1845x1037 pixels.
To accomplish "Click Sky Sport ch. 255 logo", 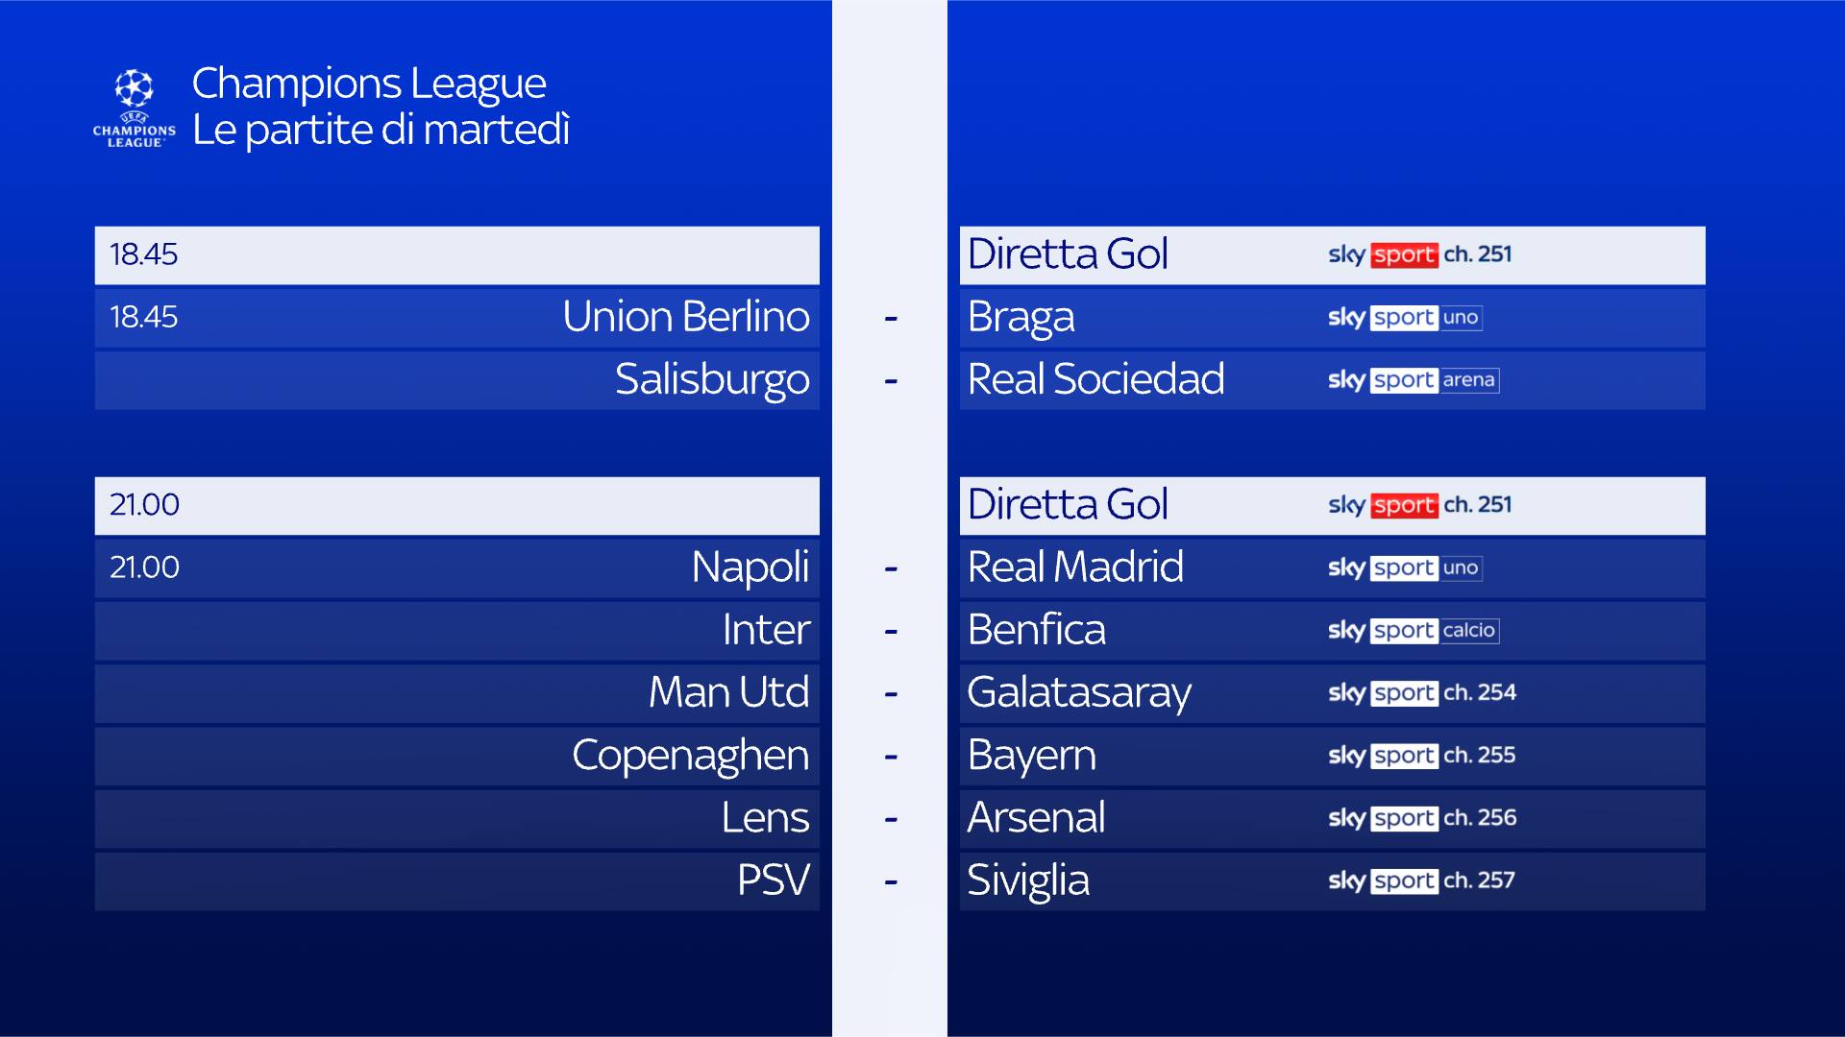I will (1421, 756).
